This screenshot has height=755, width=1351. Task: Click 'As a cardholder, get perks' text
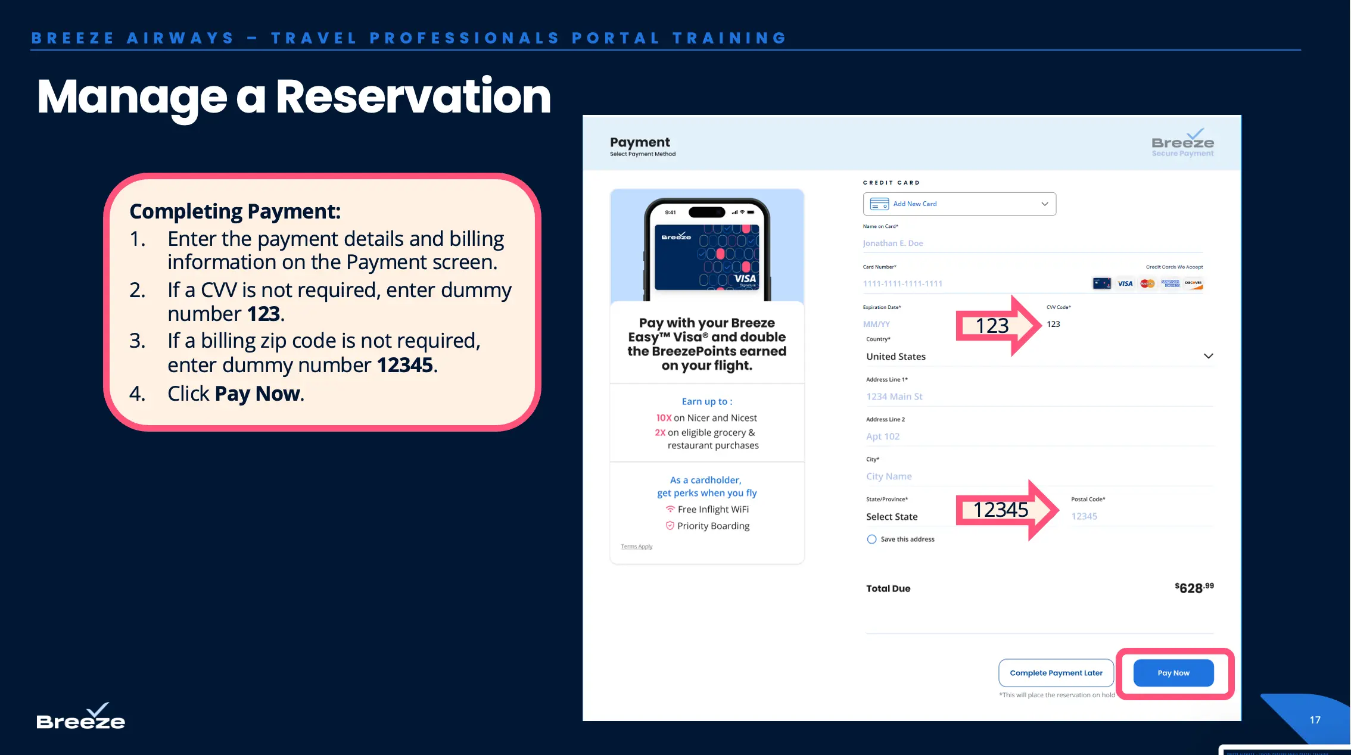[707, 486]
